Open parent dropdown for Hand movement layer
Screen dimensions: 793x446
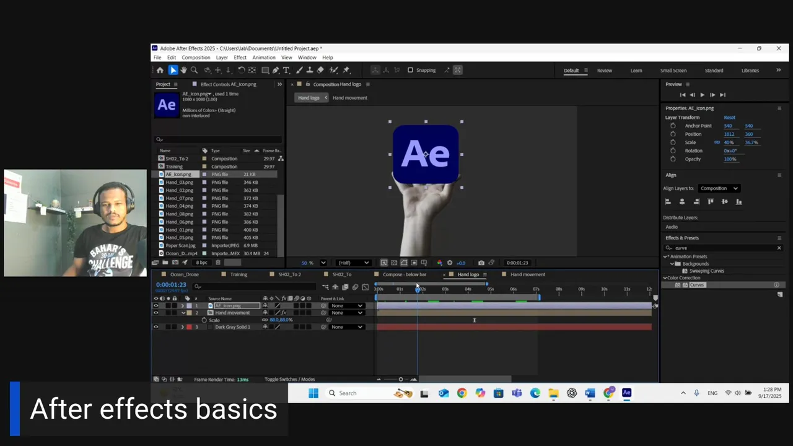[347, 313]
